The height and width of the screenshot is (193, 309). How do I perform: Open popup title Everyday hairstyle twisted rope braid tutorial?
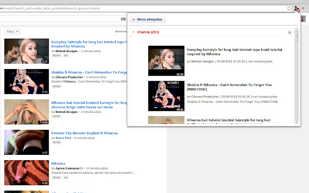[x=234, y=52]
